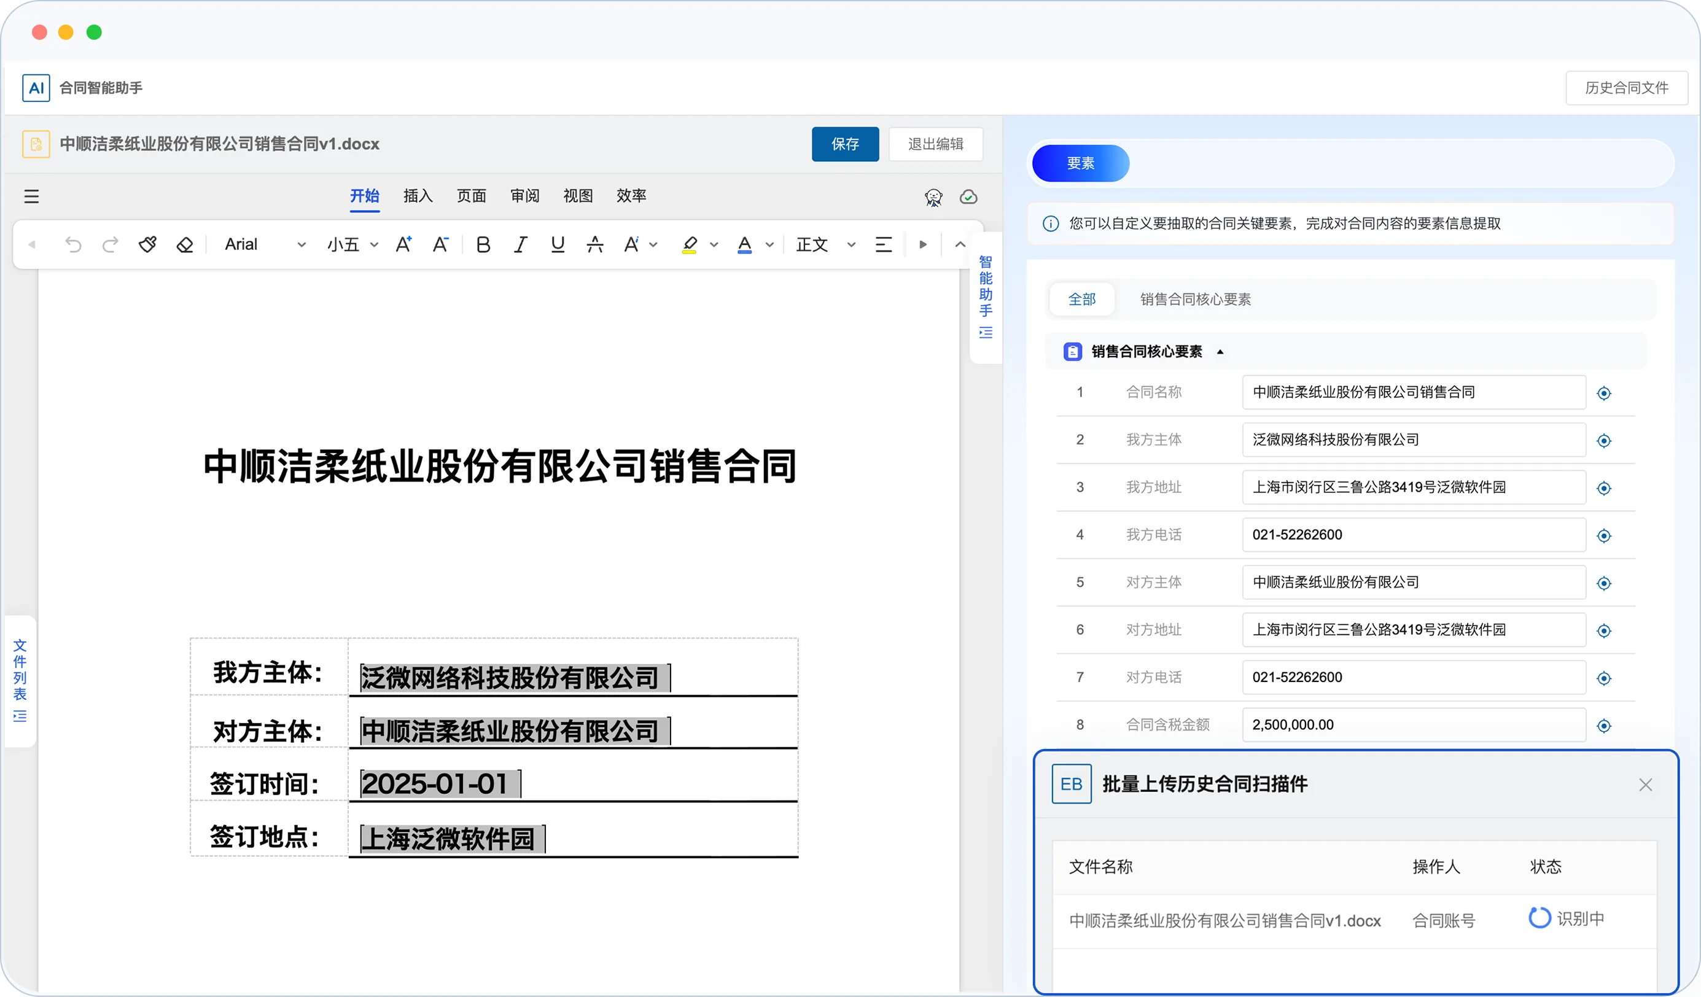Open the Arial font dropdown
Image resolution: width=1701 pixels, height=997 pixels.
(265, 244)
